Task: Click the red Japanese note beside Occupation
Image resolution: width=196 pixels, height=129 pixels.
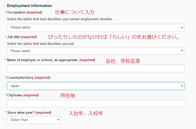Action: click(75, 12)
